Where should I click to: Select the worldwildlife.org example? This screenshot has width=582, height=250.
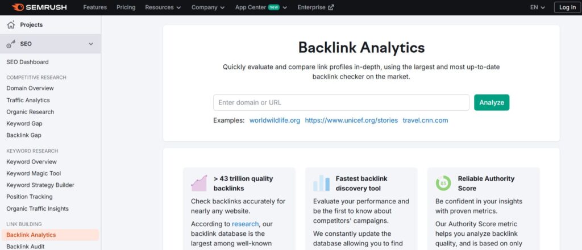point(275,120)
